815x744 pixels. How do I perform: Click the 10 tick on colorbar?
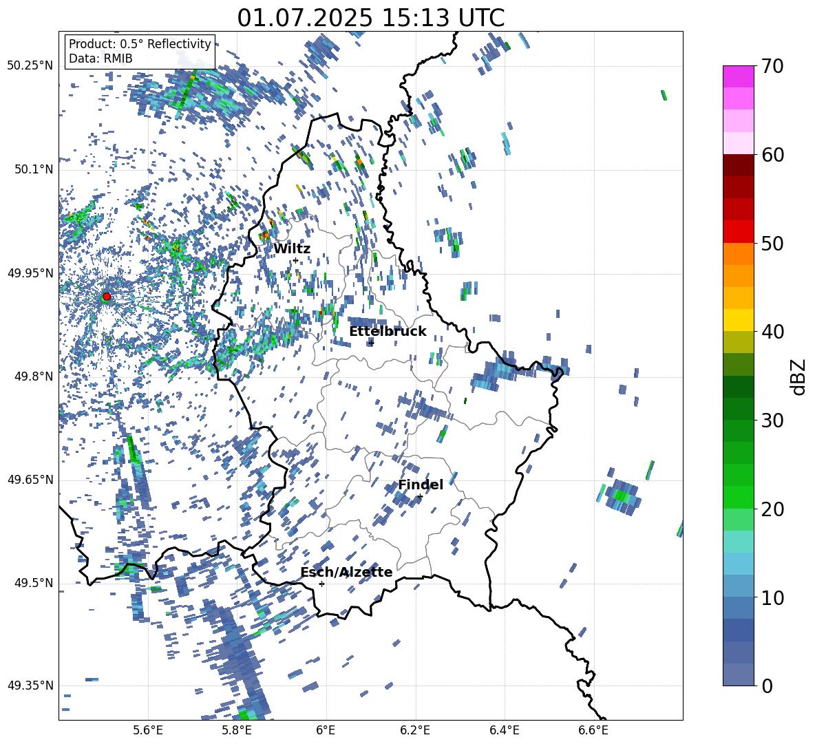click(x=772, y=597)
